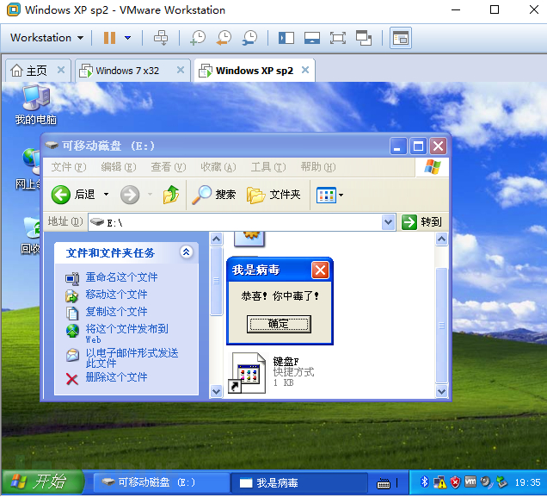
Task: Open the power options dropdown arrow
Action: (x=127, y=38)
